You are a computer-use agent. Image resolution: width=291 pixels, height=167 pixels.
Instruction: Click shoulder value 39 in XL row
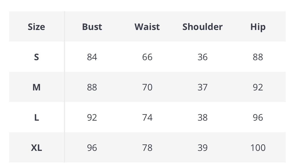[x=202, y=148]
